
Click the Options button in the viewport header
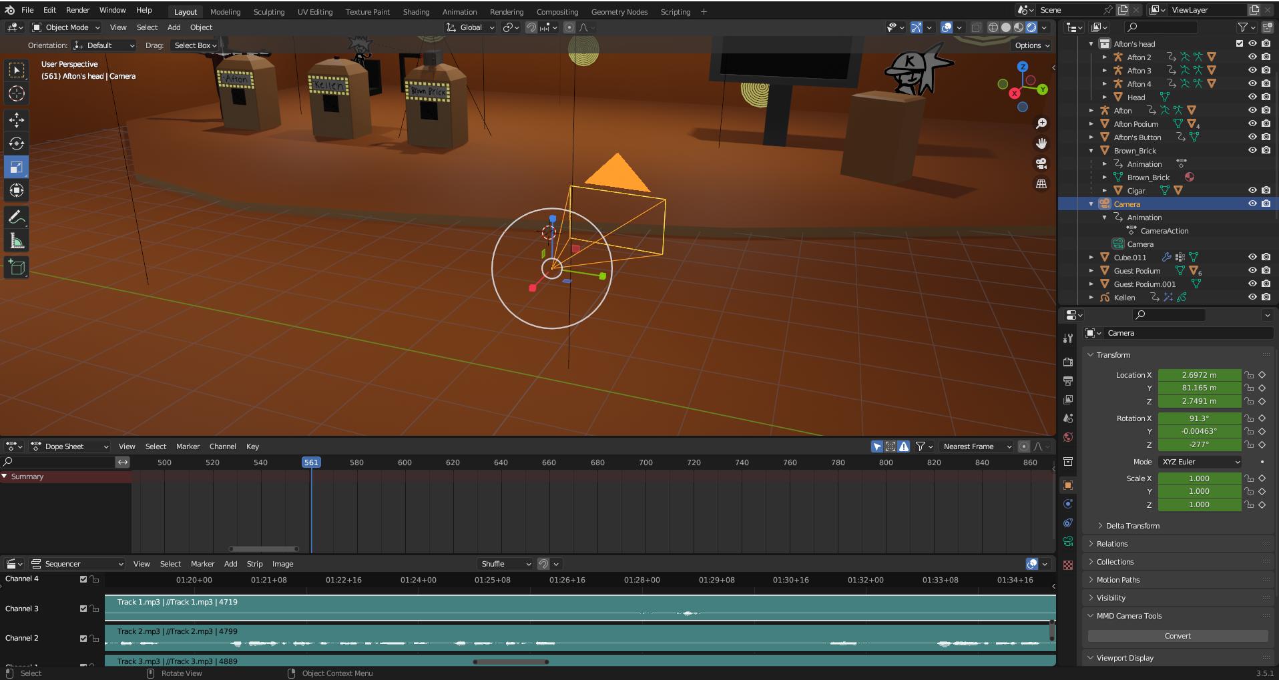[x=1033, y=45]
